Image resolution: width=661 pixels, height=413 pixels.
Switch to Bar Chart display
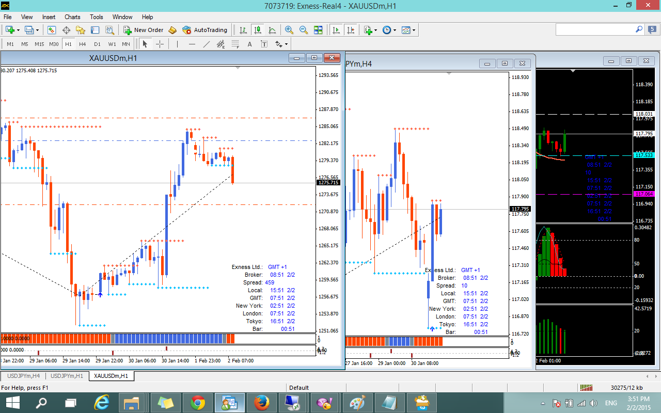pyautogui.click(x=243, y=30)
